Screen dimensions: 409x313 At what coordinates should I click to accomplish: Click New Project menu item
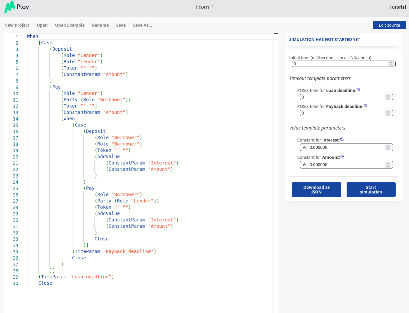[17, 25]
